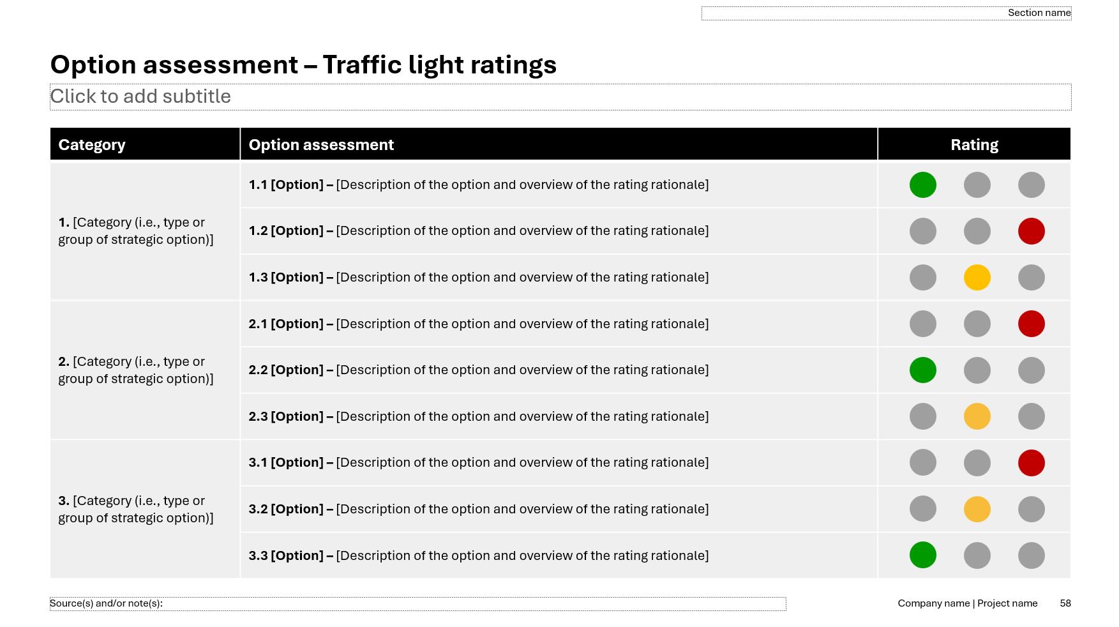Select the green circle for option 3.3
1119x627 pixels.
coord(922,555)
